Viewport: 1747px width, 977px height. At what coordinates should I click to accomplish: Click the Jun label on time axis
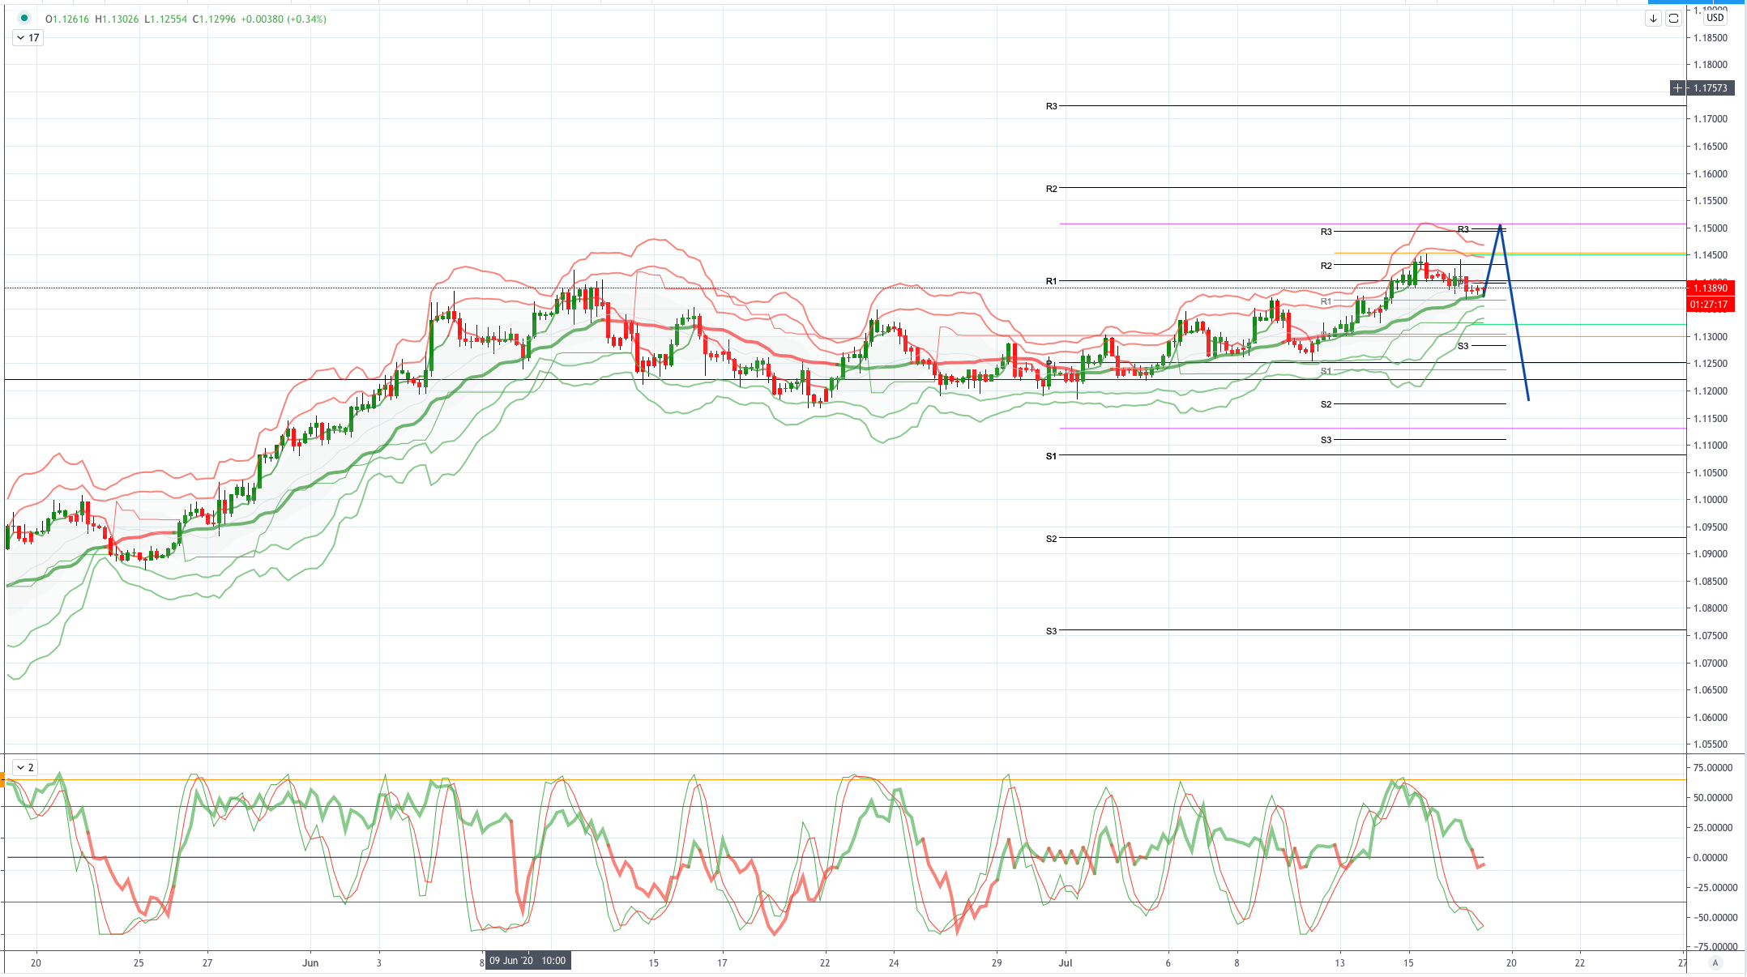pyautogui.click(x=310, y=962)
